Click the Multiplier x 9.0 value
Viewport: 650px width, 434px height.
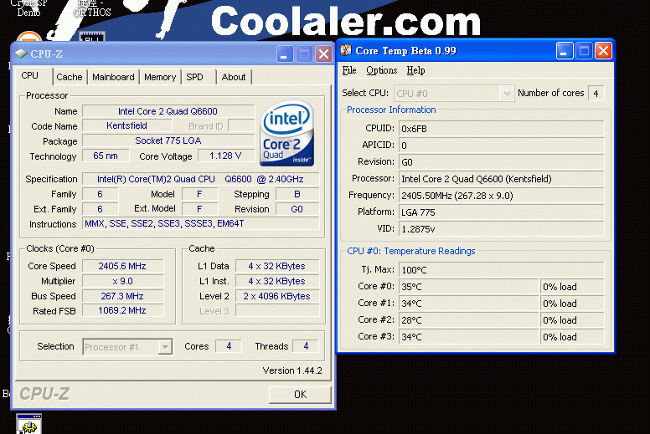pos(122,281)
